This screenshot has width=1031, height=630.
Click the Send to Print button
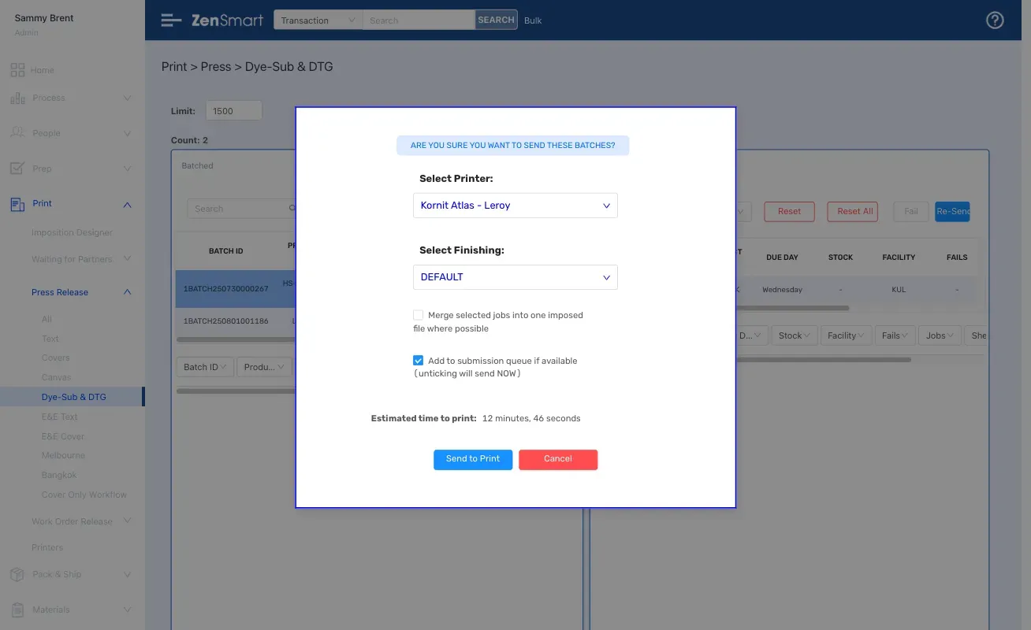[x=473, y=459]
